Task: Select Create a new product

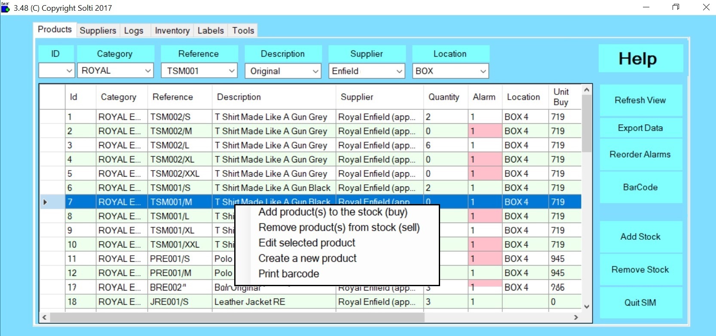Action: click(307, 258)
